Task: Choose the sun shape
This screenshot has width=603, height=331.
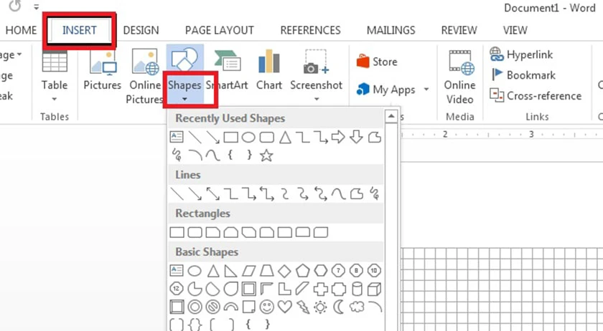Action: pyautogui.click(x=320, y=307)
